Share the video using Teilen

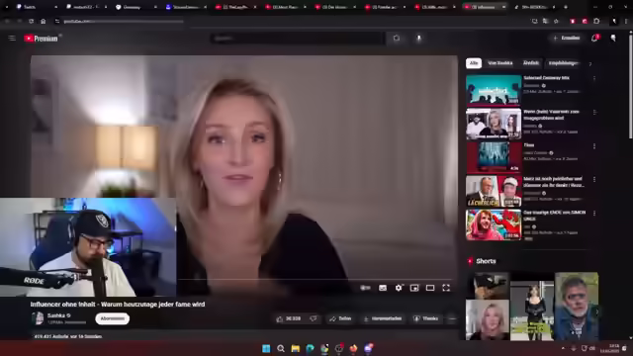point(340,318)
